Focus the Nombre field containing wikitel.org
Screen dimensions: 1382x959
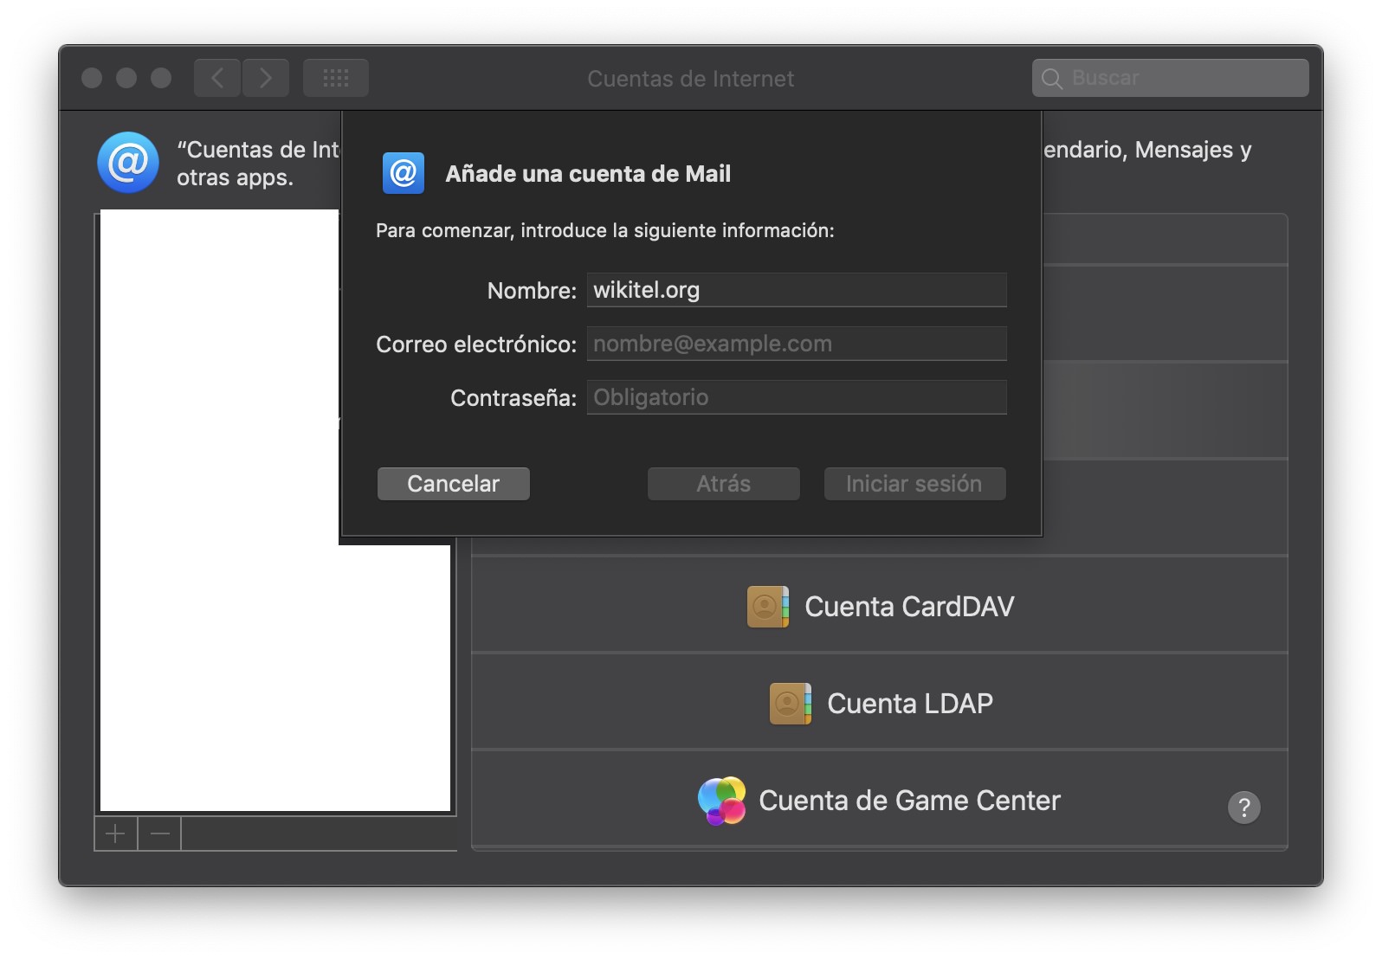[x=797, y=290]
